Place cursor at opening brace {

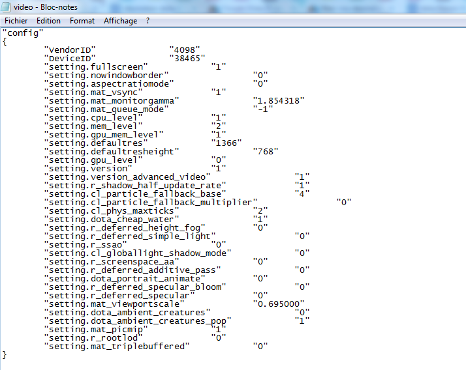(x=4, y=42)
